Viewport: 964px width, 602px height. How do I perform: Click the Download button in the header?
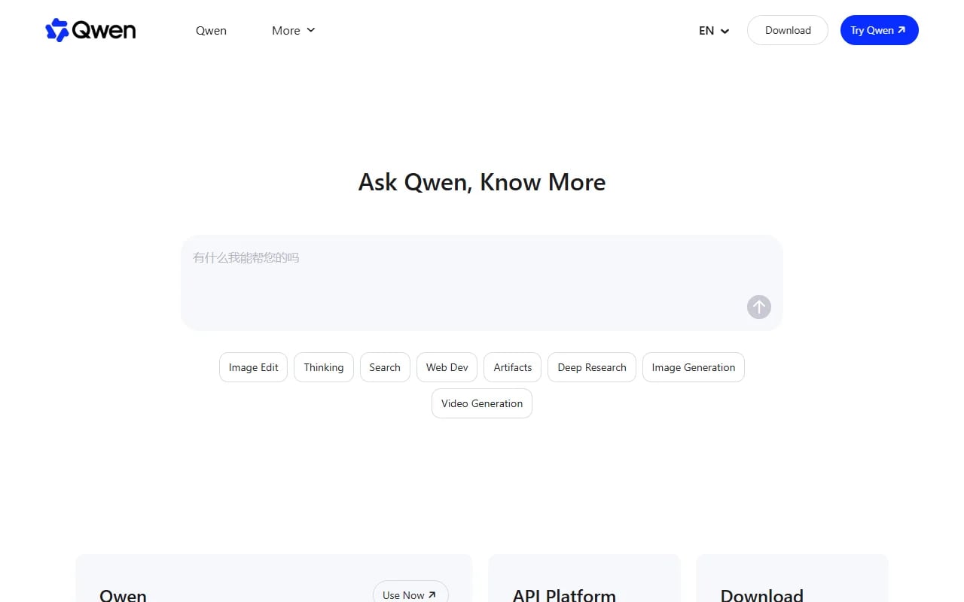click(x=788, y=30)
